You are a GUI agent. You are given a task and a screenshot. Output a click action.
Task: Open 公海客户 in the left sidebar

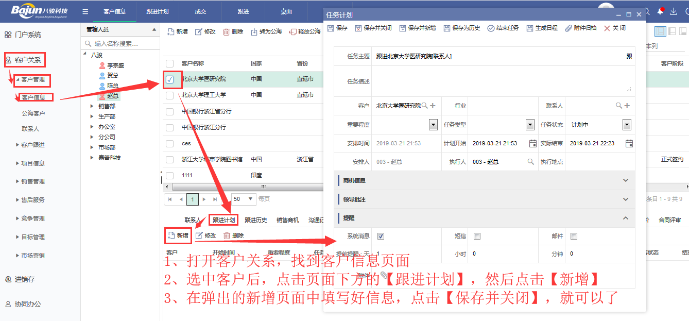(33, 113)
